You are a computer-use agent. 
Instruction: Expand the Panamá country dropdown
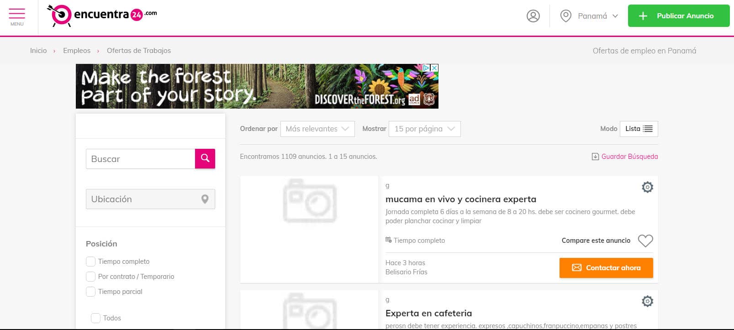tap(597, 16)
